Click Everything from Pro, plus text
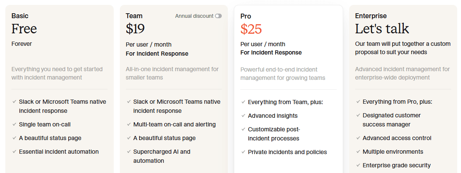The height and width of the screenshot is (173, 461). coord(397,102)
